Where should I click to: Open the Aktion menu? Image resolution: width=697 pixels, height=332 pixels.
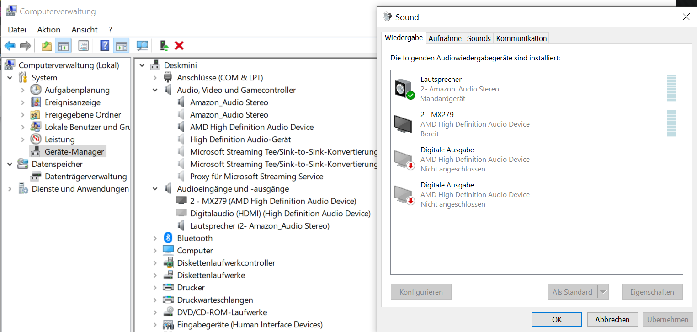[48, 30]
